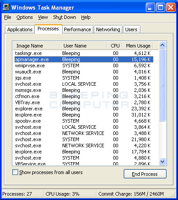Select the msmsgs.exe process

point(84,90)
